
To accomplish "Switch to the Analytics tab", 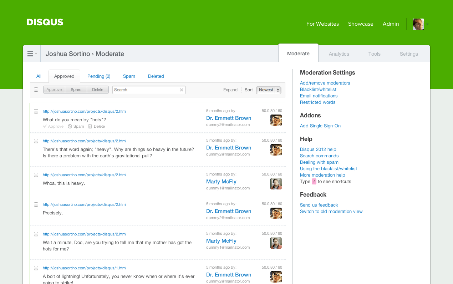I will 339,54.
